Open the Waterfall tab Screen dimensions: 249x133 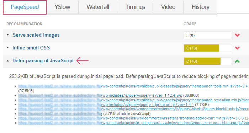point(98,7)
